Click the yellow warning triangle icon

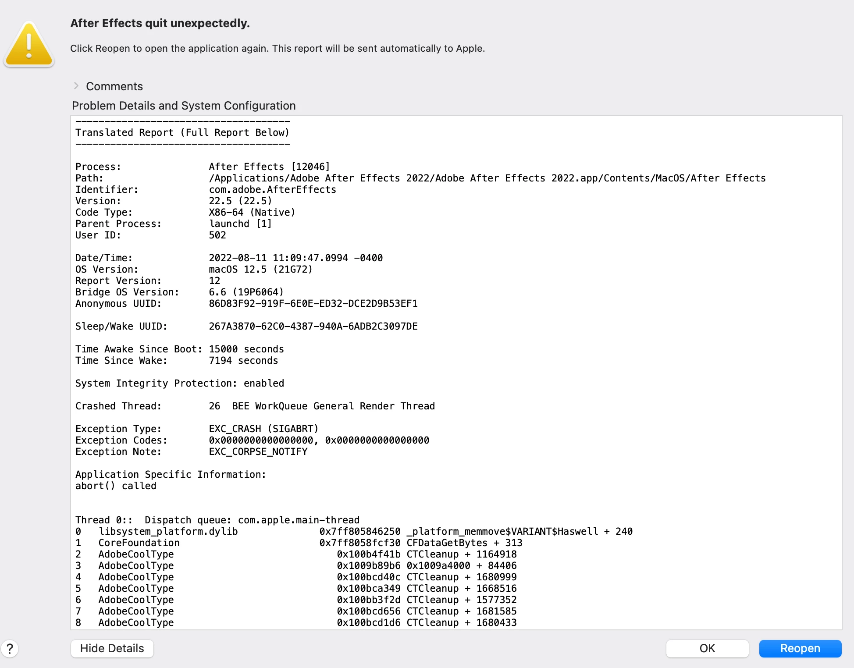pos(29,45)
